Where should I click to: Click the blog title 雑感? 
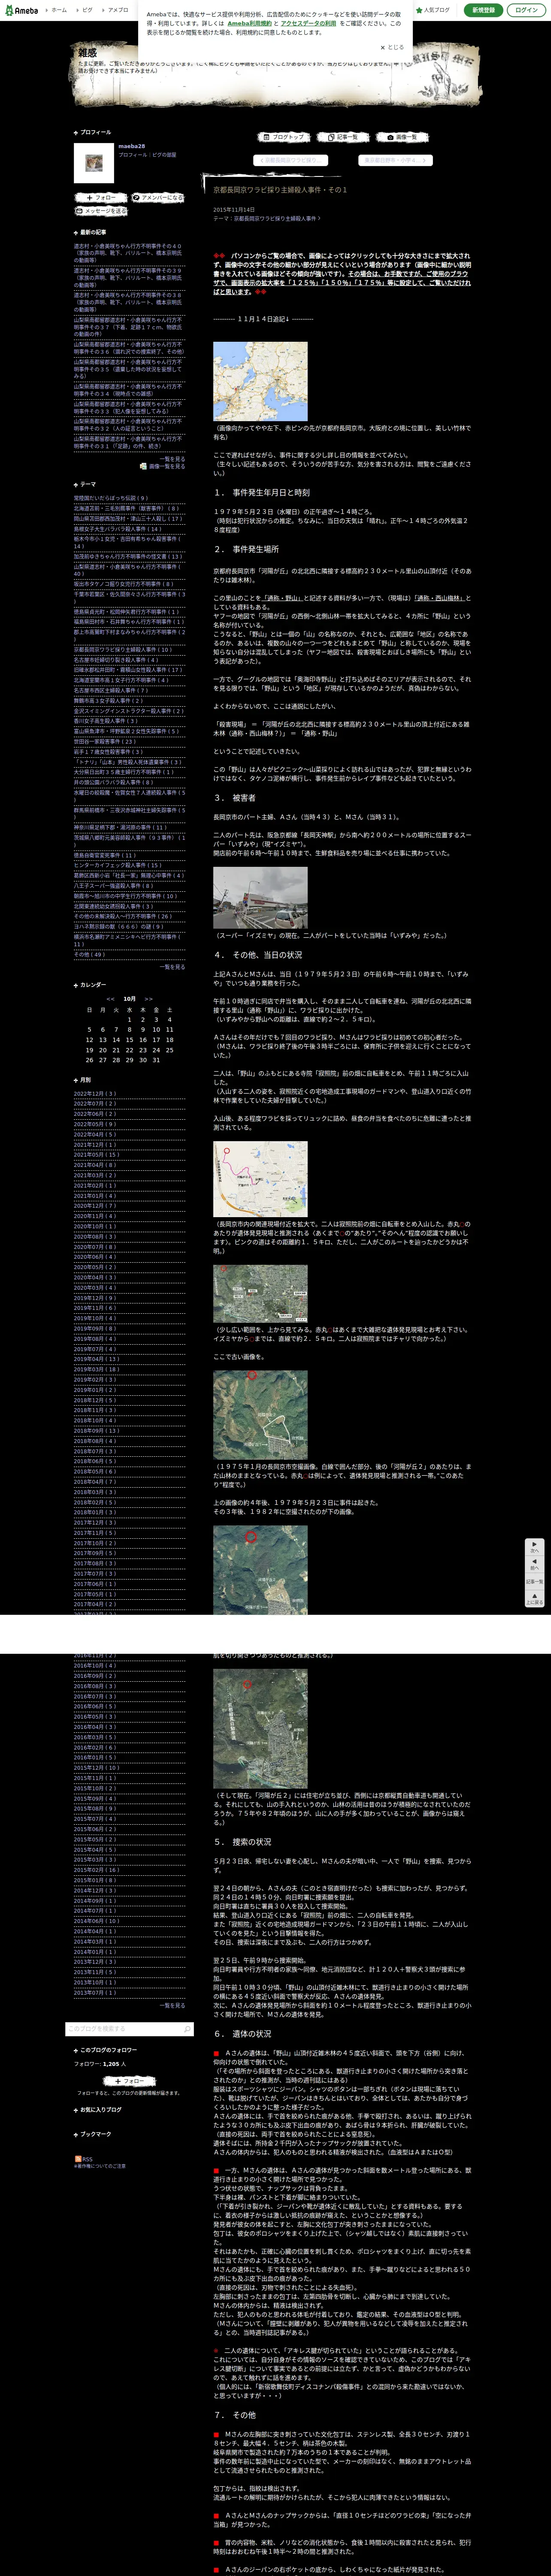point(88,52)
